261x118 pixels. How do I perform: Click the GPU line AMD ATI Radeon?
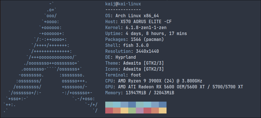(x=174, y=87)
